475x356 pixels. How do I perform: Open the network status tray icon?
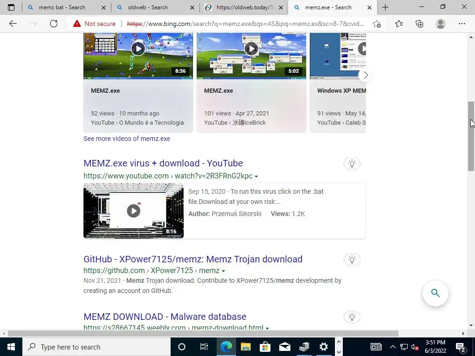point(404,347)
